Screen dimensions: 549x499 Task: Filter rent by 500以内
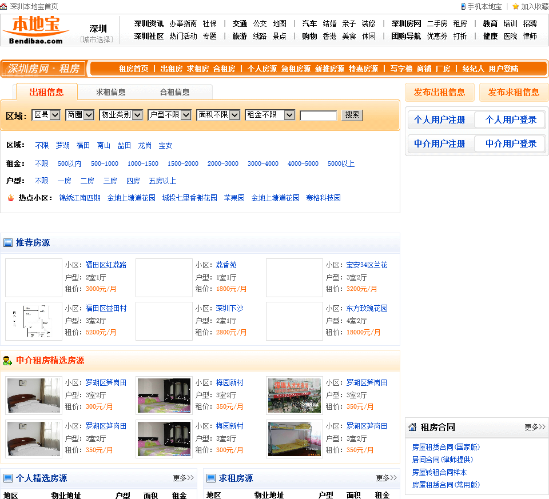pyautogui.click(x=69, y=164)
